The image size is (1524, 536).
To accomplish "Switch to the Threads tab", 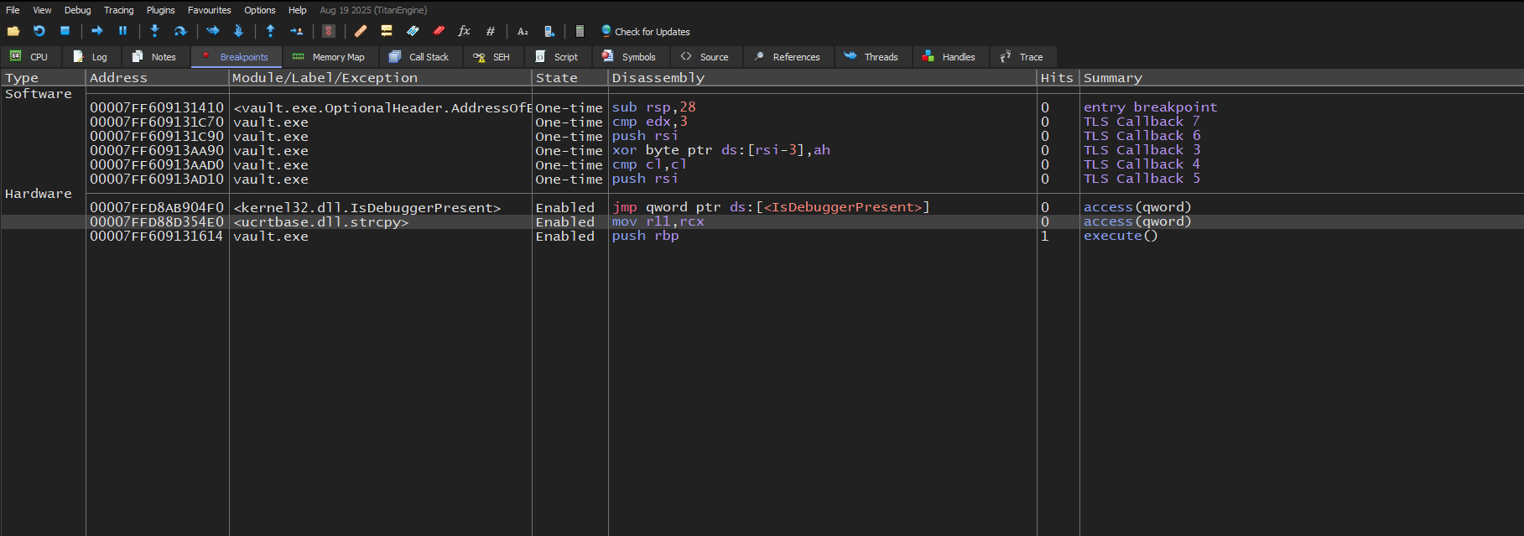I will [x=871, y=57].
